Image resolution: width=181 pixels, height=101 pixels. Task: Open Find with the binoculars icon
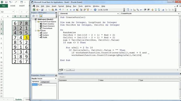[x=56, y=10]
